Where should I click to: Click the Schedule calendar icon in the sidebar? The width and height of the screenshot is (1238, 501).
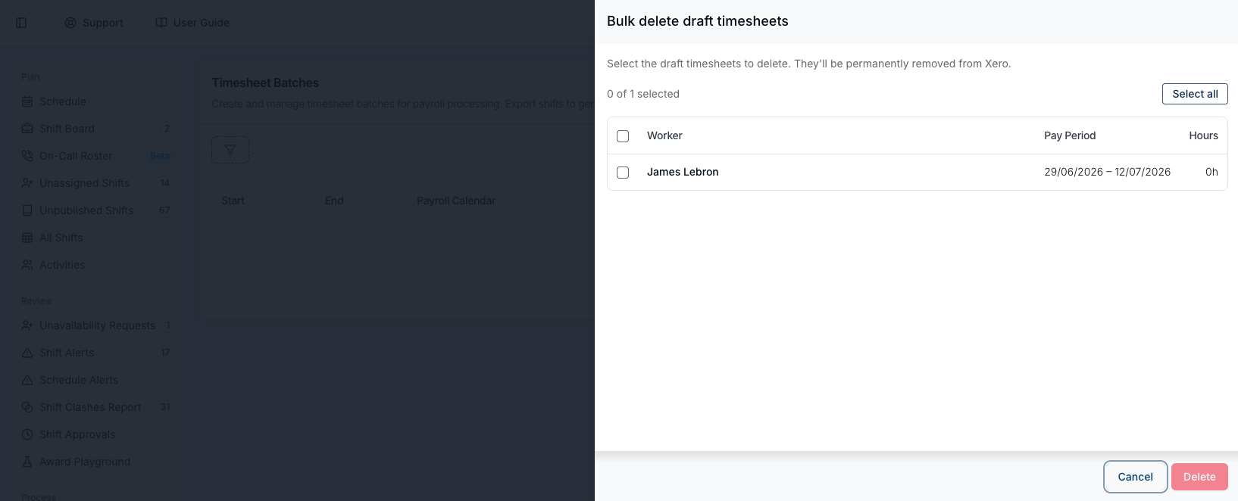[27, 101]
